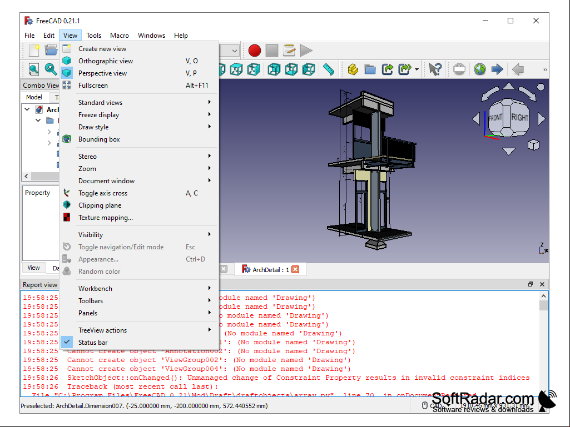
Task: Select the ArchDetail : 1 document tab
Action: click(x=270, y=269)
